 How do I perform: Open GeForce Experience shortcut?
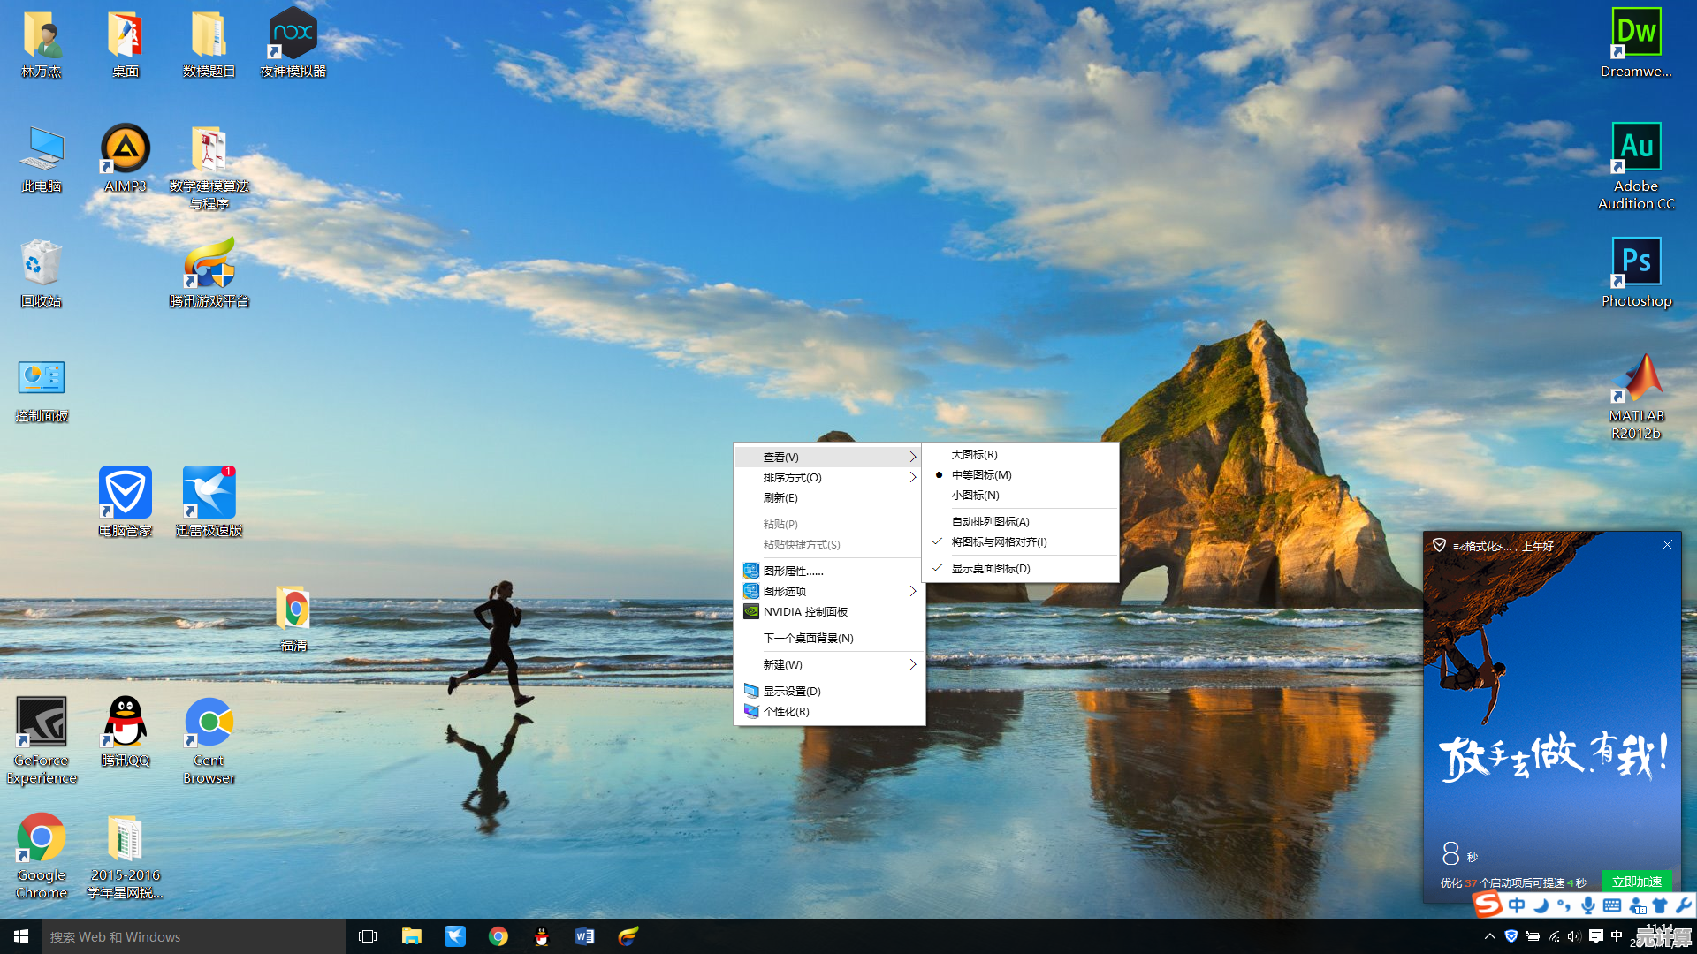click(42, 723)
